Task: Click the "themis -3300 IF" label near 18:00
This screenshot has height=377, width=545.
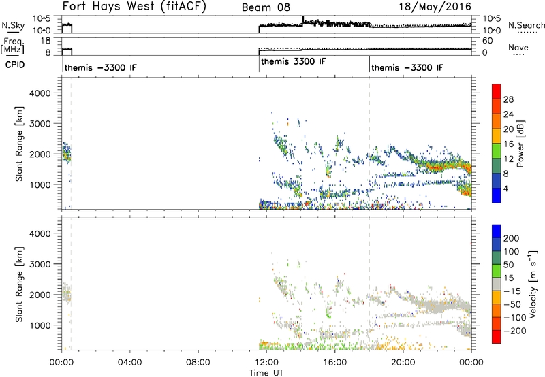Action: (x=407, y=67)
